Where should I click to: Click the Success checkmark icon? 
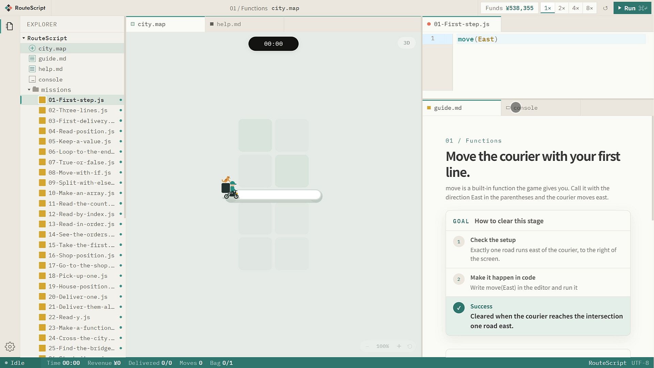(459, 308)
